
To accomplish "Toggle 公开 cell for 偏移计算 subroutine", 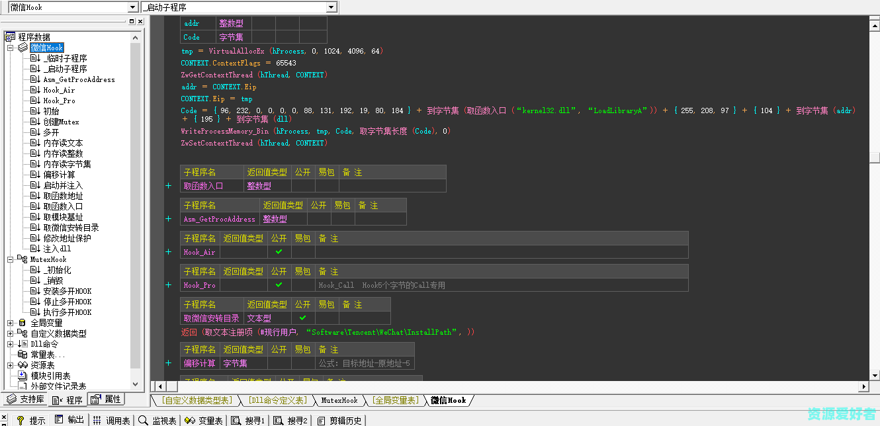I will pyautogui.click(x=279, y=363).
